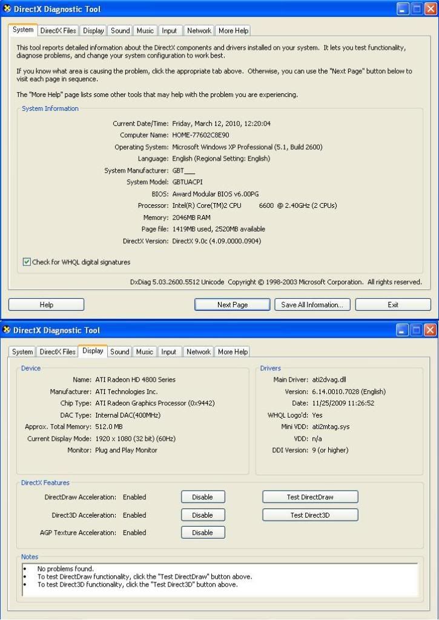The height and width of the screenshot is (620, 439).
Task: Click the Next Page button
Action: [233, 305]
